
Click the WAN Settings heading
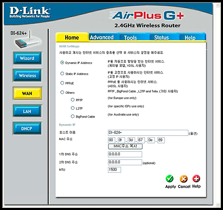(69, 46)
